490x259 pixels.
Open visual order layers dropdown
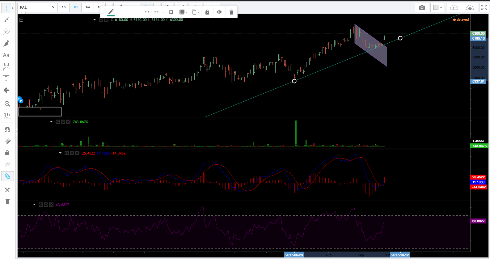coord(183,12)
